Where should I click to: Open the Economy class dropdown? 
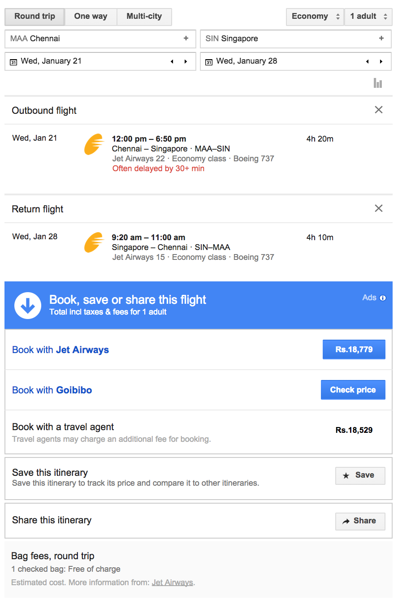[316, 17]
